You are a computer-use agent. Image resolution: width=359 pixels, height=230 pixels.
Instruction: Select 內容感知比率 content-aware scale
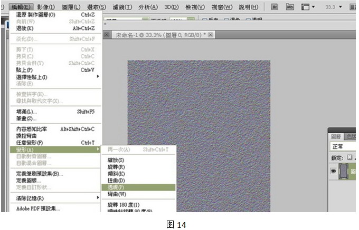55,129
